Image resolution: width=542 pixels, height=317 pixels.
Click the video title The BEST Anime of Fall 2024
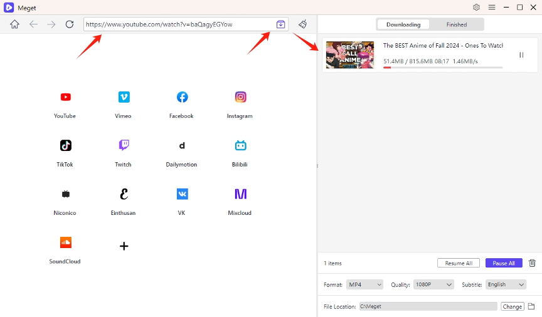443,45
